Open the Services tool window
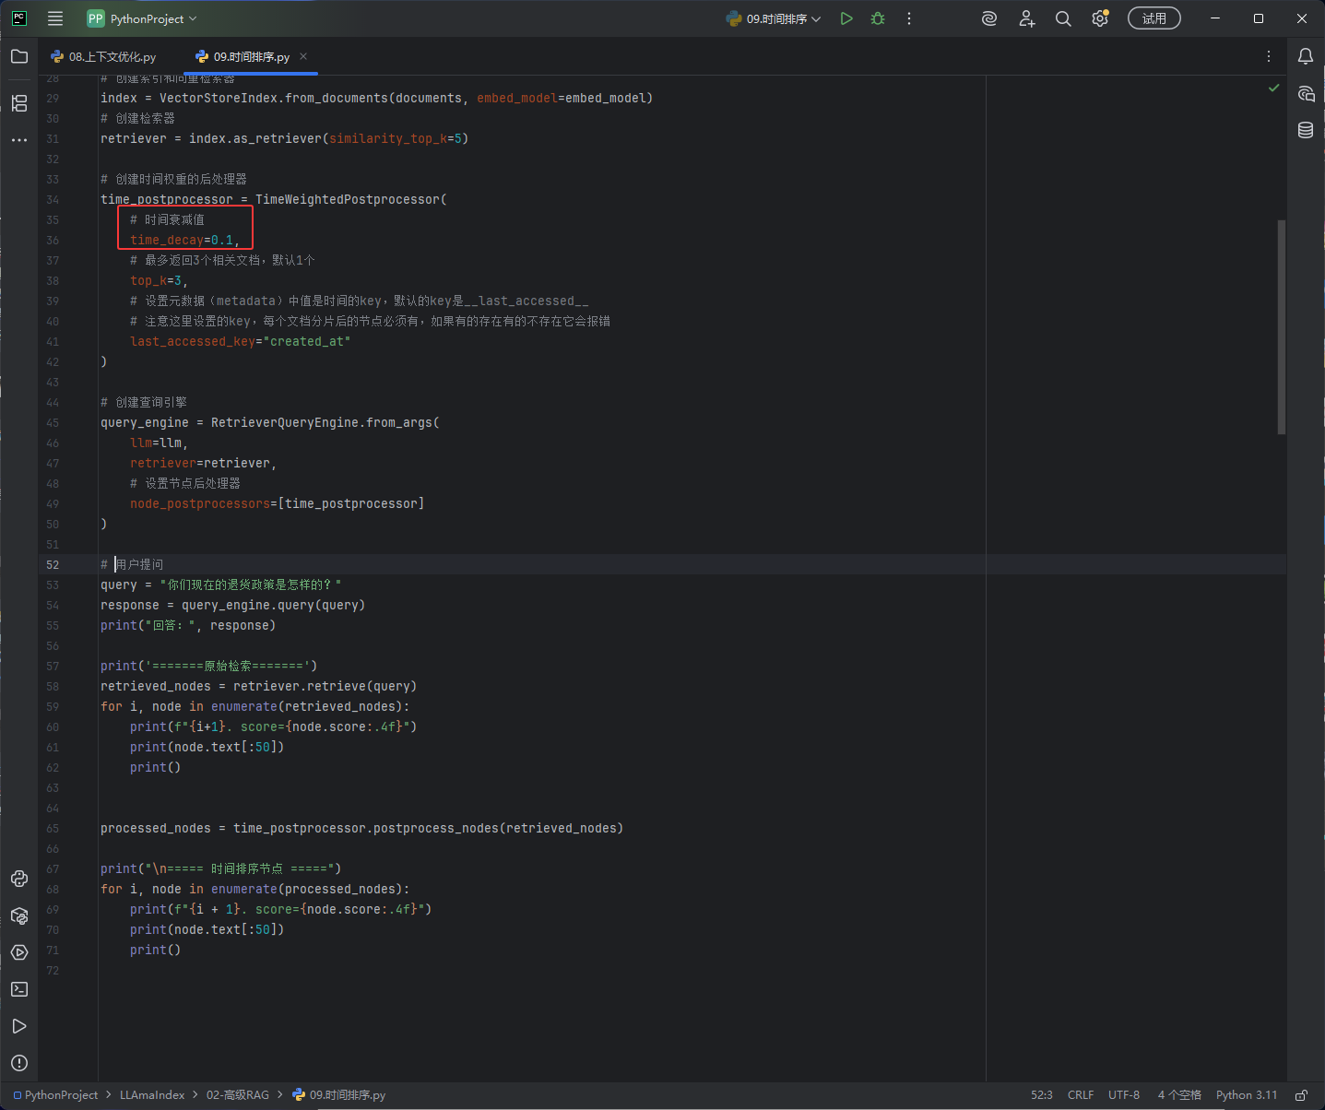The height and width of the screenshot is (1110, 1325). pyautogui.click(x=19, y=952)
